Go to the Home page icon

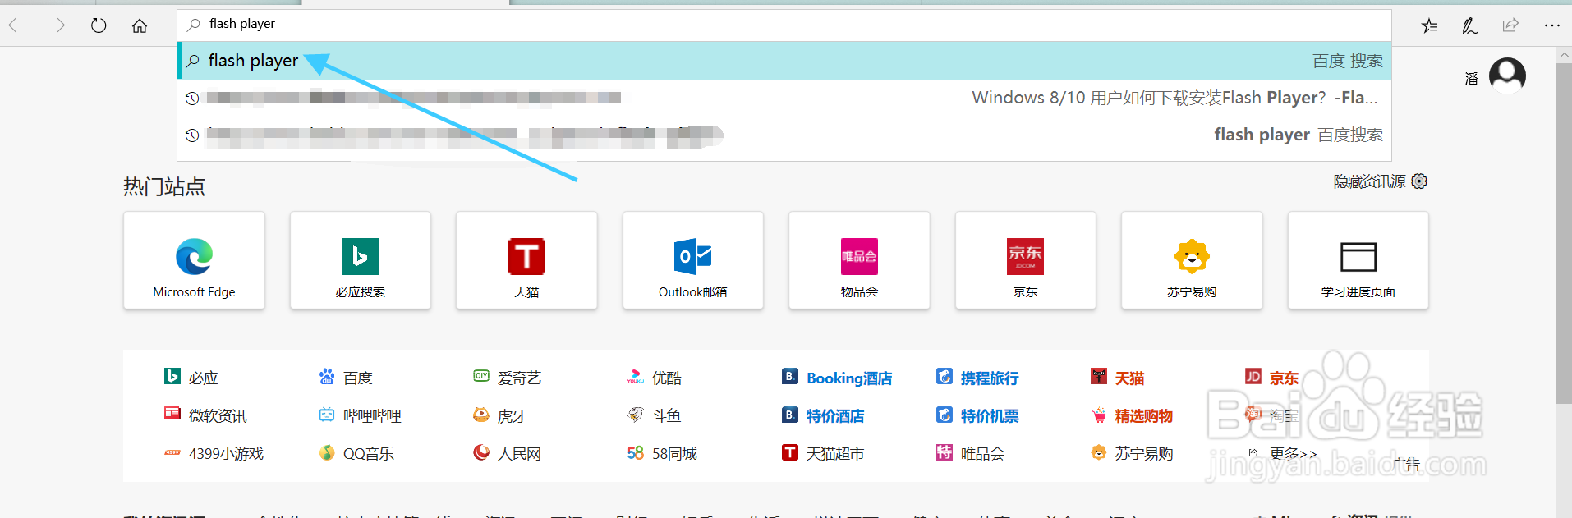click(140, 25)
